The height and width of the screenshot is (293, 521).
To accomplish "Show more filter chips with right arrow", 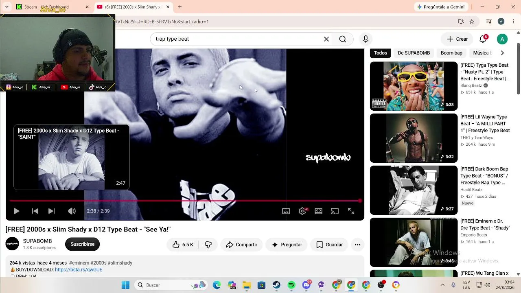I will pos(502,53).
